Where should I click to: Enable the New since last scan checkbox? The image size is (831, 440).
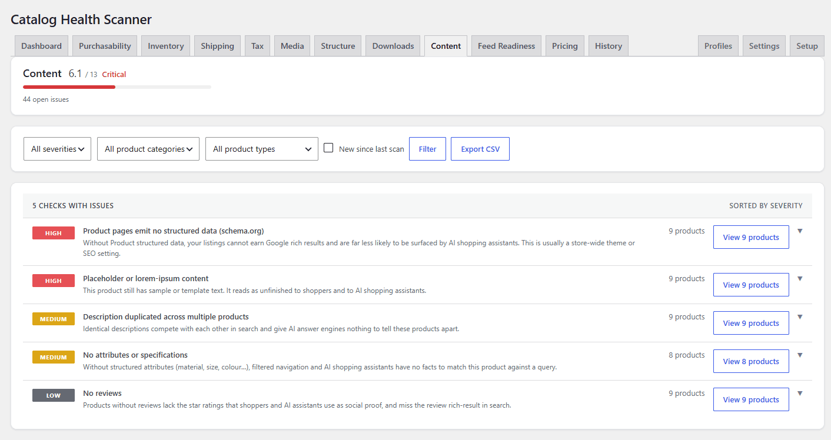coord(328,148)
